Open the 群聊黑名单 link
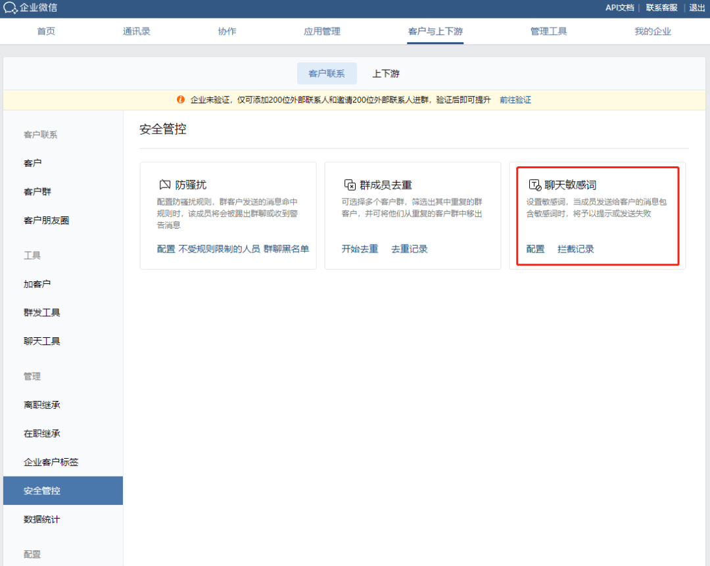This screenshot has height=566, width=710. 286,248
